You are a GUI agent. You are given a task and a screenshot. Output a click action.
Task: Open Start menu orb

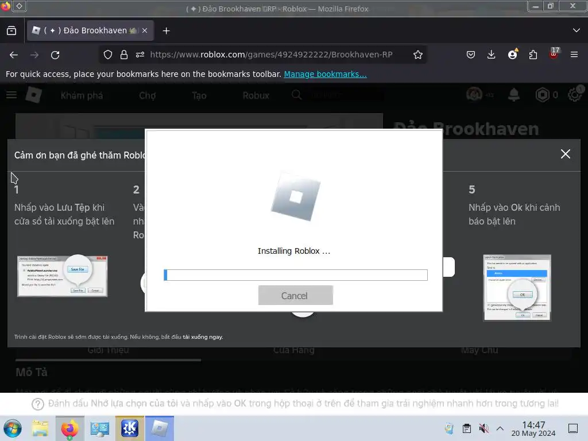coord(13,428)
